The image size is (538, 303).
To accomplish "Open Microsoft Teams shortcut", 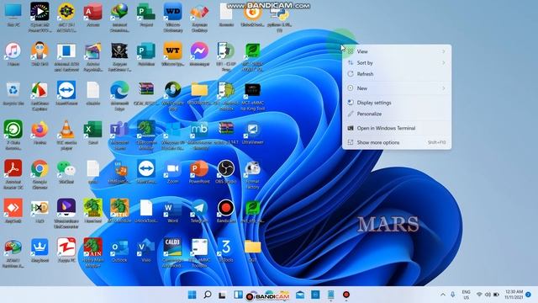I will tap(119, 135).
